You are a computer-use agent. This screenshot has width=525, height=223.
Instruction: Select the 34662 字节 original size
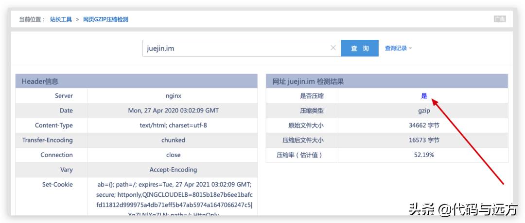click(x=424, y=126)
